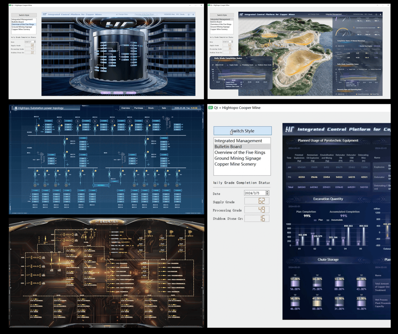Click table cell 42353 in PM row
398x334 pixels.
[301, 177]
